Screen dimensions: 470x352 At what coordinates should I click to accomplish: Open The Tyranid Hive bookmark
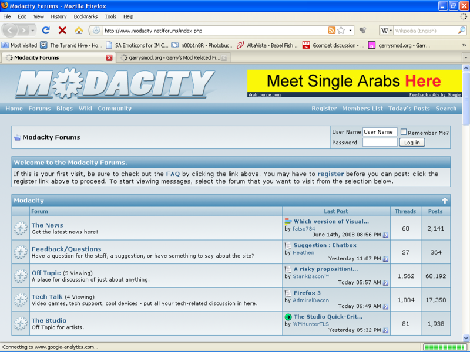[71, 46]
